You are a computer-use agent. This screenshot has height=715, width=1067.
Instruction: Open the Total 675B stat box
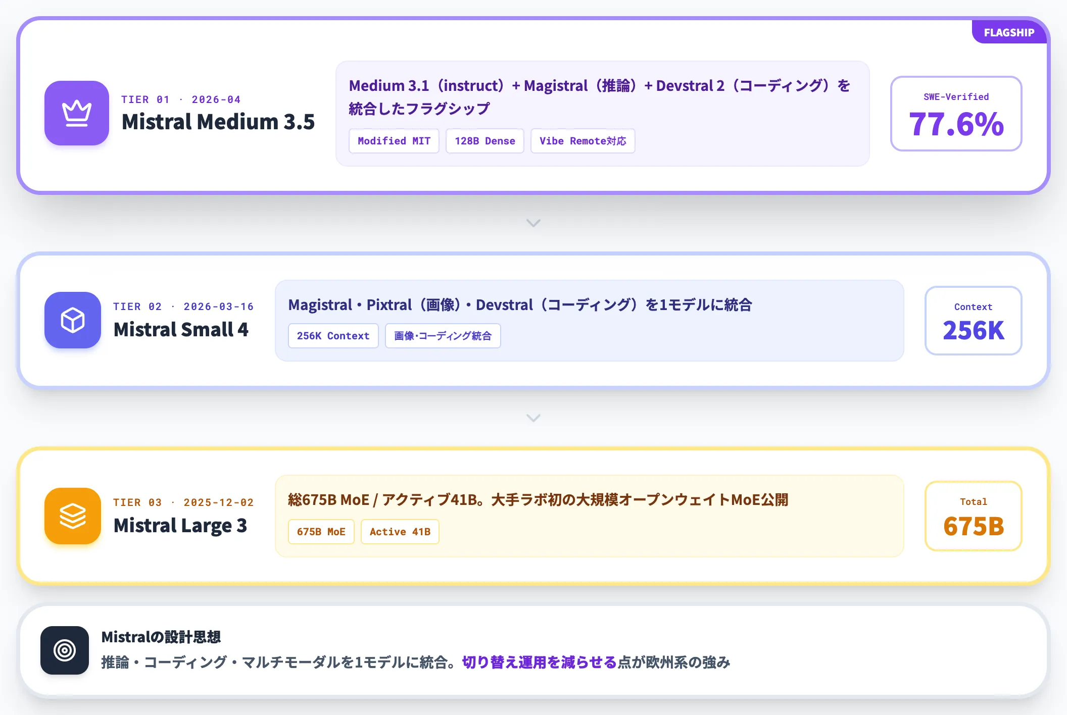click(974, 516)
